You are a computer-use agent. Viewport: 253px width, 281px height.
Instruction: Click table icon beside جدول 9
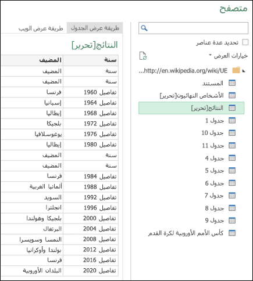[x=232, y=221]
